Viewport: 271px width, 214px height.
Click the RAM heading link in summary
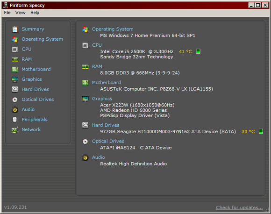click(x=97, y=66)
